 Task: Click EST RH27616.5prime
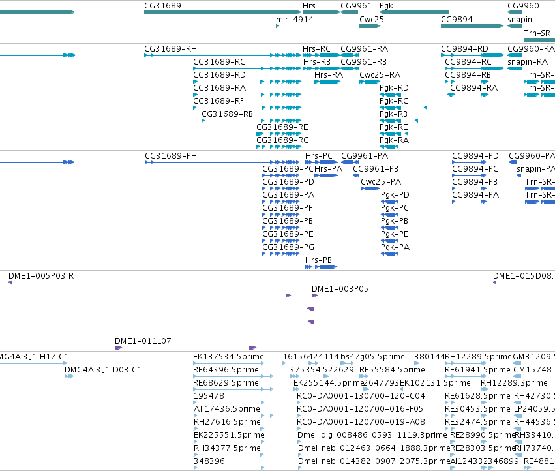229,429
